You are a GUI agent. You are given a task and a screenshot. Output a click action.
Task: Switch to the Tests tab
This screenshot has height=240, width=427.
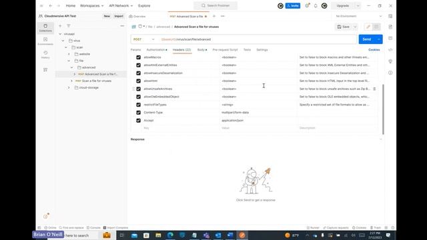click(247, 50)
